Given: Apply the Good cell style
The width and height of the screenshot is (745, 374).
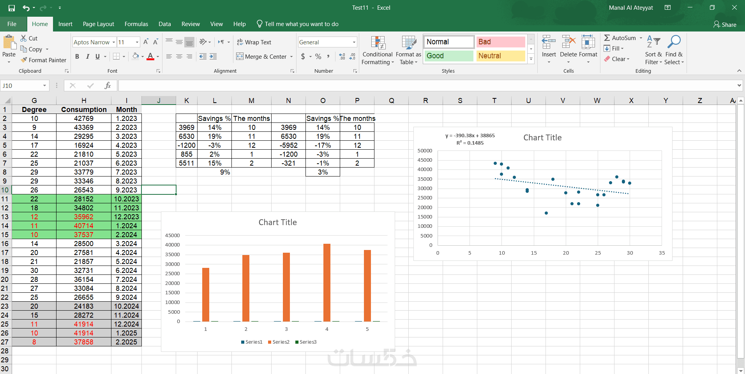Looking at the screenshot, I should 449,56.
